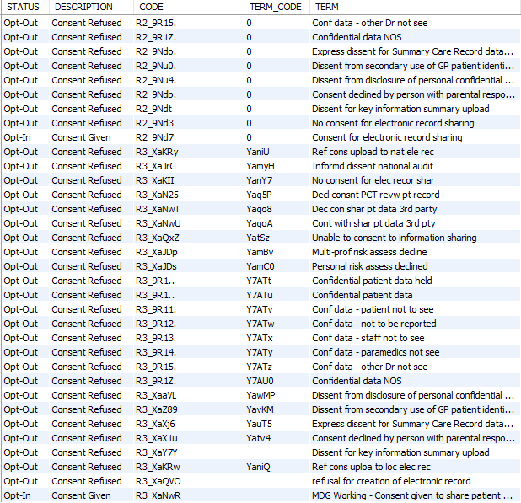Select code cell R3_XaJrC
The image size is (521, 503).
click(155, 166)
